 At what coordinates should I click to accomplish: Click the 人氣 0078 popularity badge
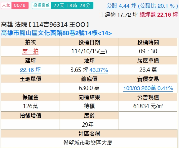[15, 5]
